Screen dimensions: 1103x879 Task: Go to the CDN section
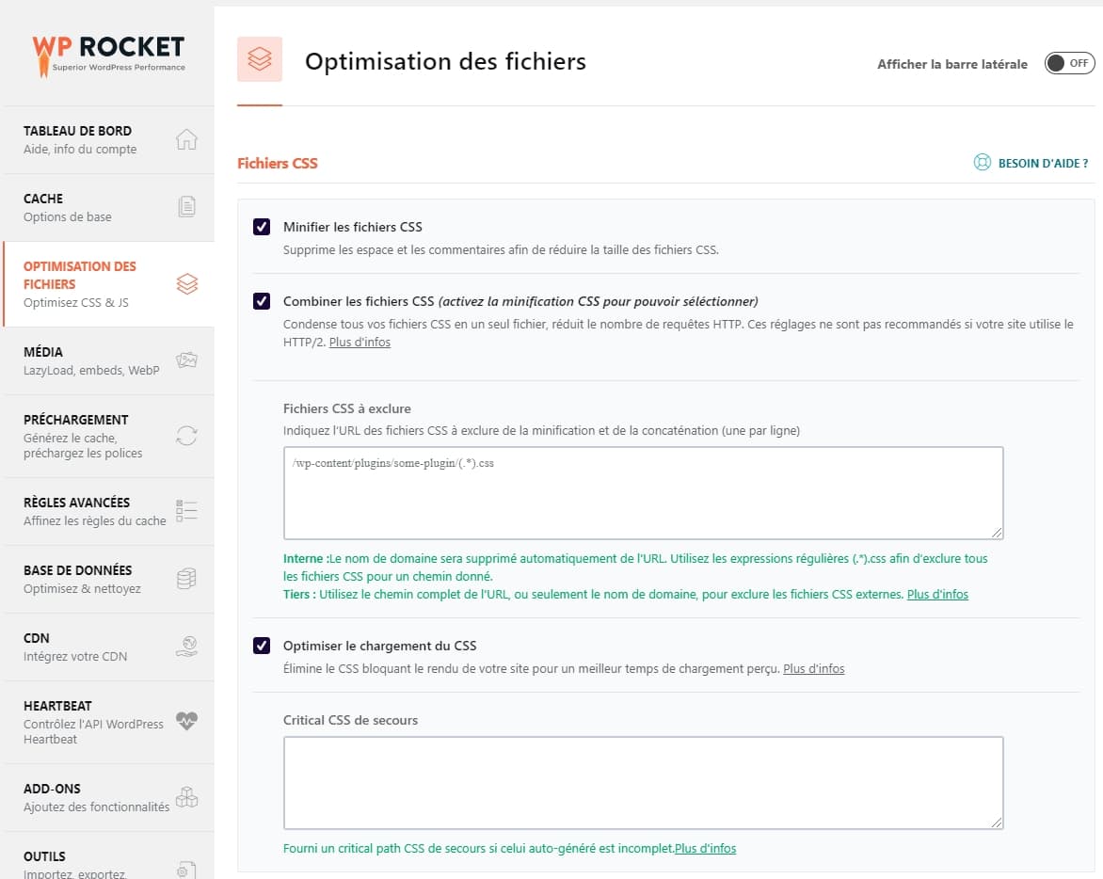click(x=108, y=647)
